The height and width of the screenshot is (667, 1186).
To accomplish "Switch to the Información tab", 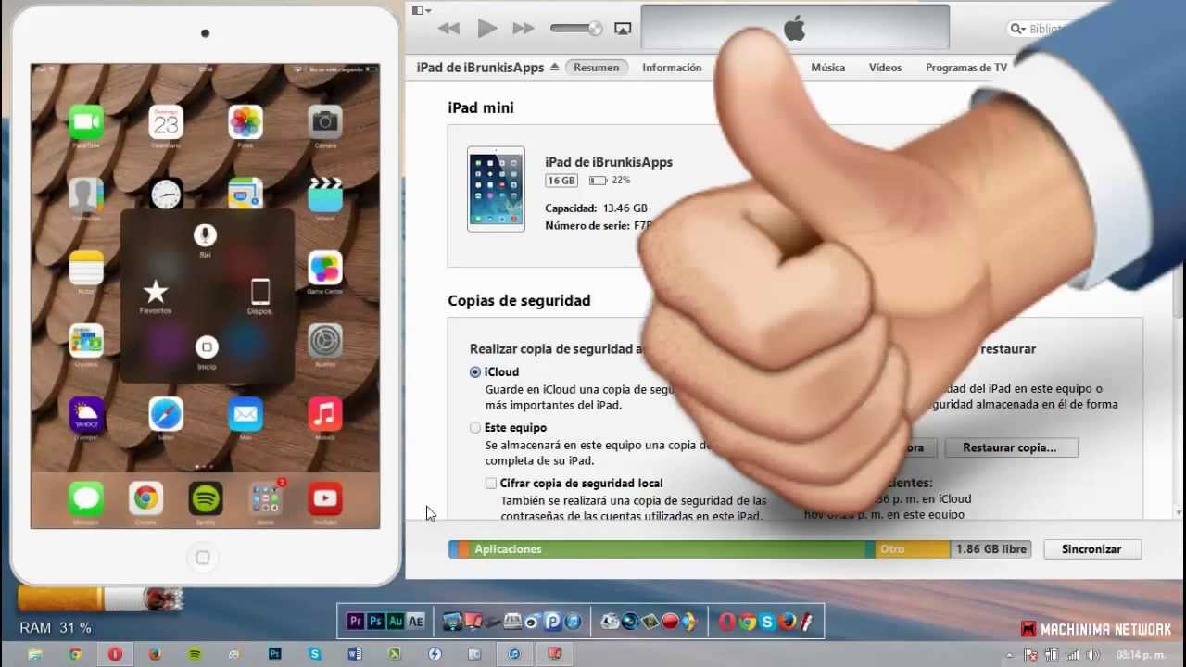I will [x=672, y=68].
